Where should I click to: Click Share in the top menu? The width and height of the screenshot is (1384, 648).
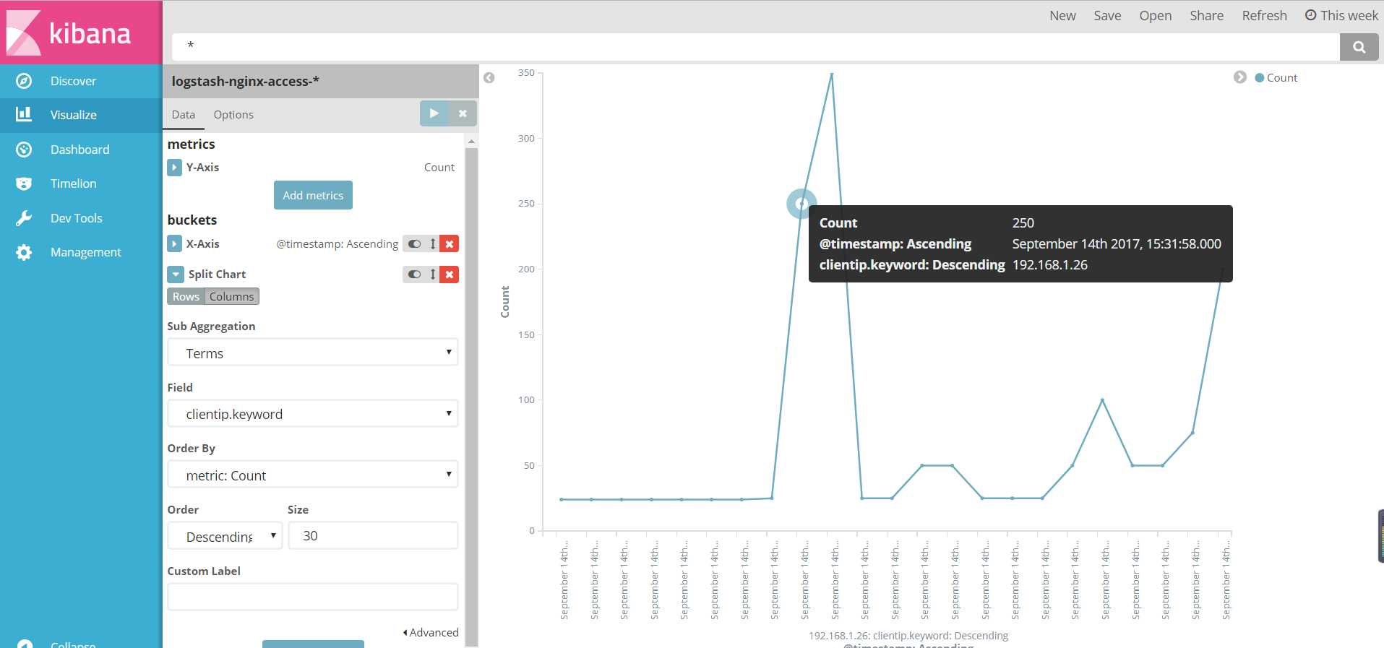(1206, 15)
